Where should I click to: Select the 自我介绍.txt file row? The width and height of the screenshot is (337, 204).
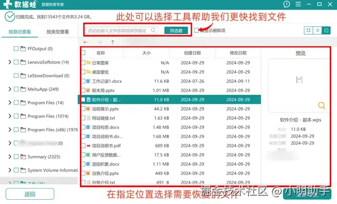(171, 182)
